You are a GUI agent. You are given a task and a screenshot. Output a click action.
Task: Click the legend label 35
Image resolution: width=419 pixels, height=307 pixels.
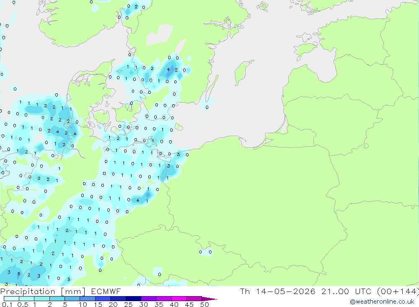coord(159,304)
